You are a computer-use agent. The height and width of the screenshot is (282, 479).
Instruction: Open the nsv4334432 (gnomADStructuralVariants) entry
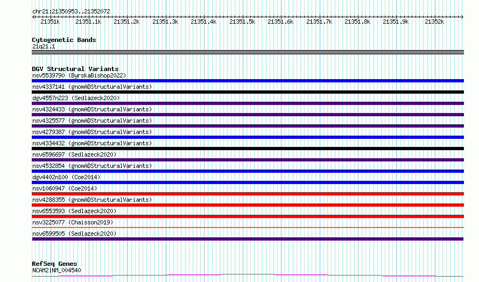pos(92,143)
